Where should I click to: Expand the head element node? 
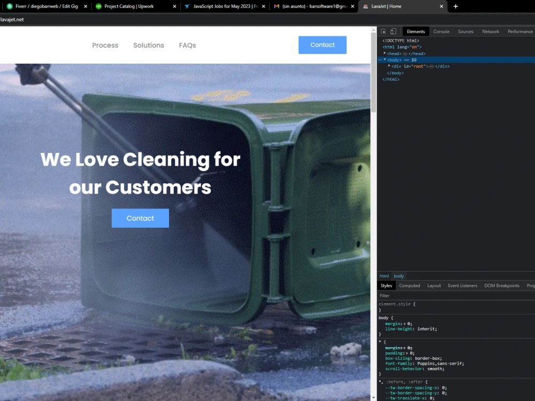click(x=385, y=53)
